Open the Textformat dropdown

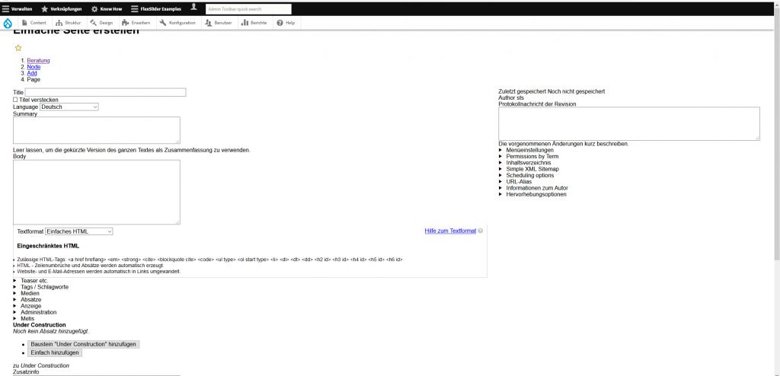coord(78,231)
